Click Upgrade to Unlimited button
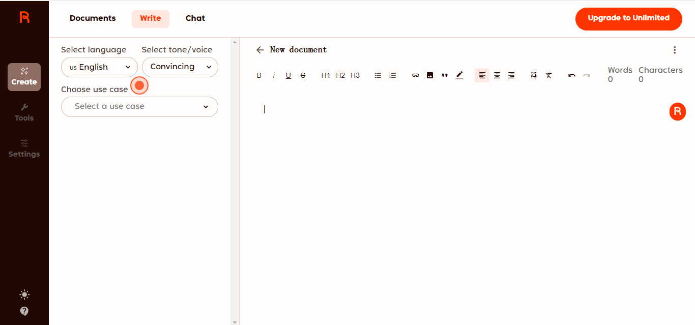This screenshot has width=695, height=325. point(629,19)
